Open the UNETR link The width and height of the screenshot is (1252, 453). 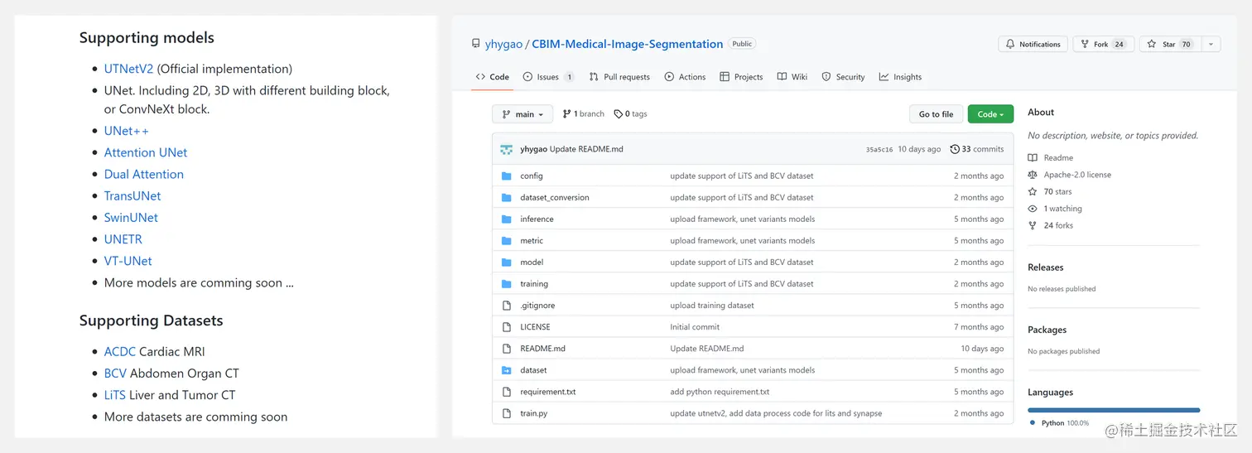pos(123,239)
